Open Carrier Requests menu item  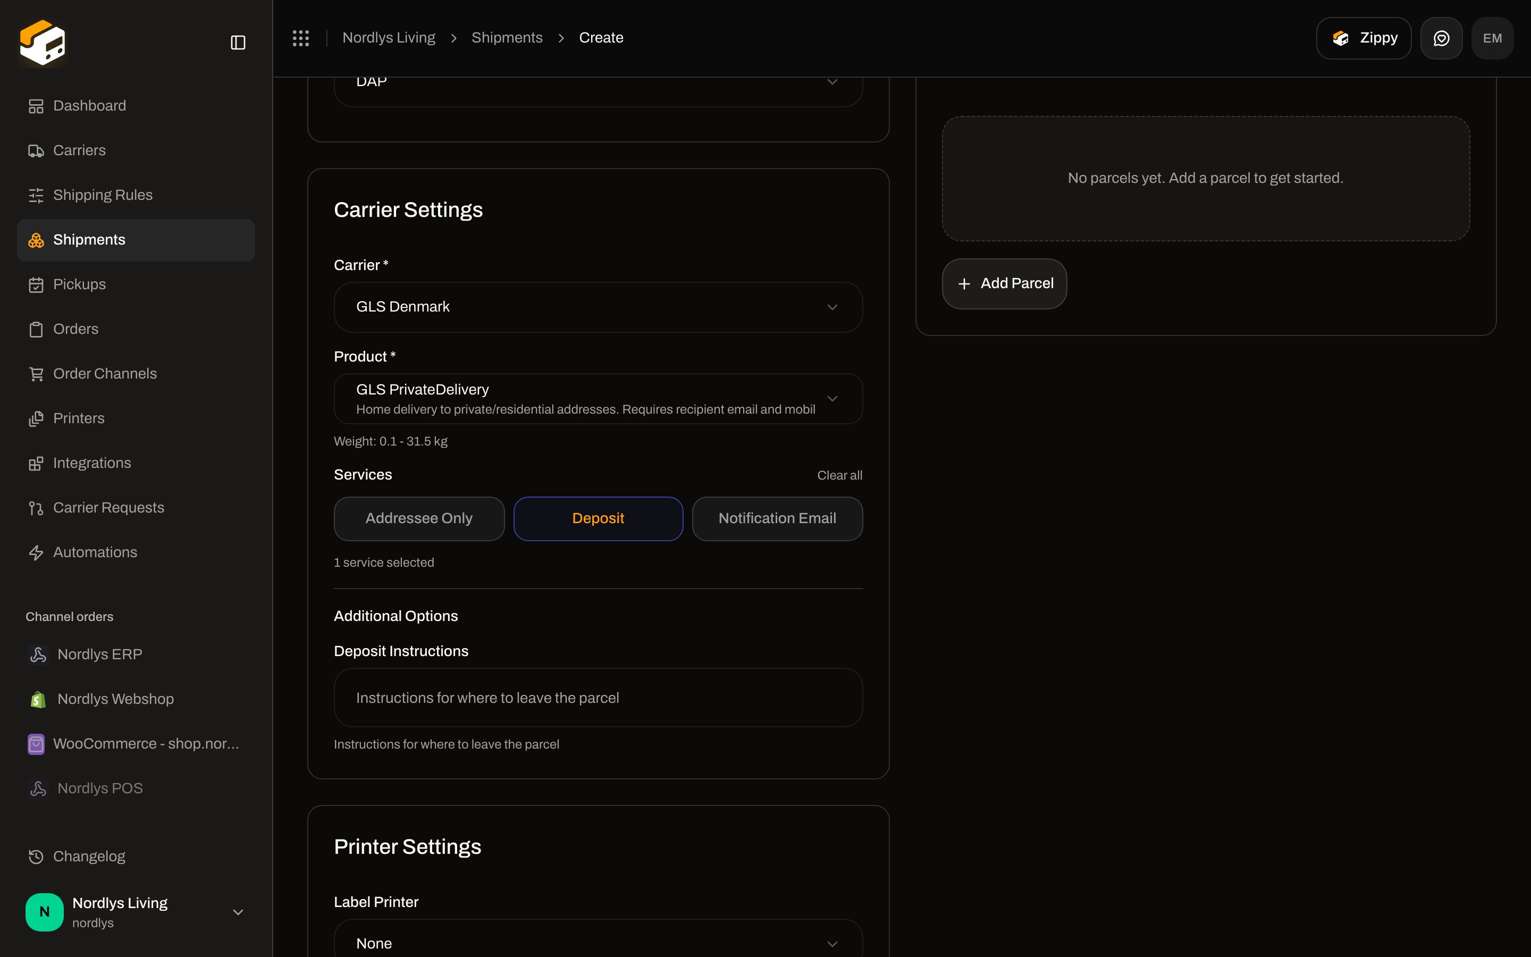(x=136, y=508)
